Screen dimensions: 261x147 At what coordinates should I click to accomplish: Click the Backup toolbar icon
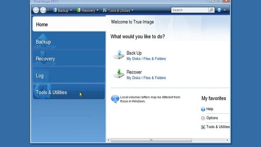(55, 10)
